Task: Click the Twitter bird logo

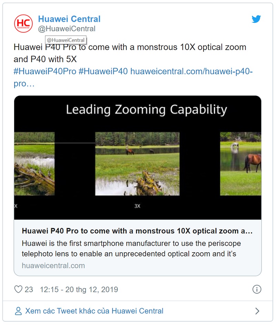Action: (256, 19)
